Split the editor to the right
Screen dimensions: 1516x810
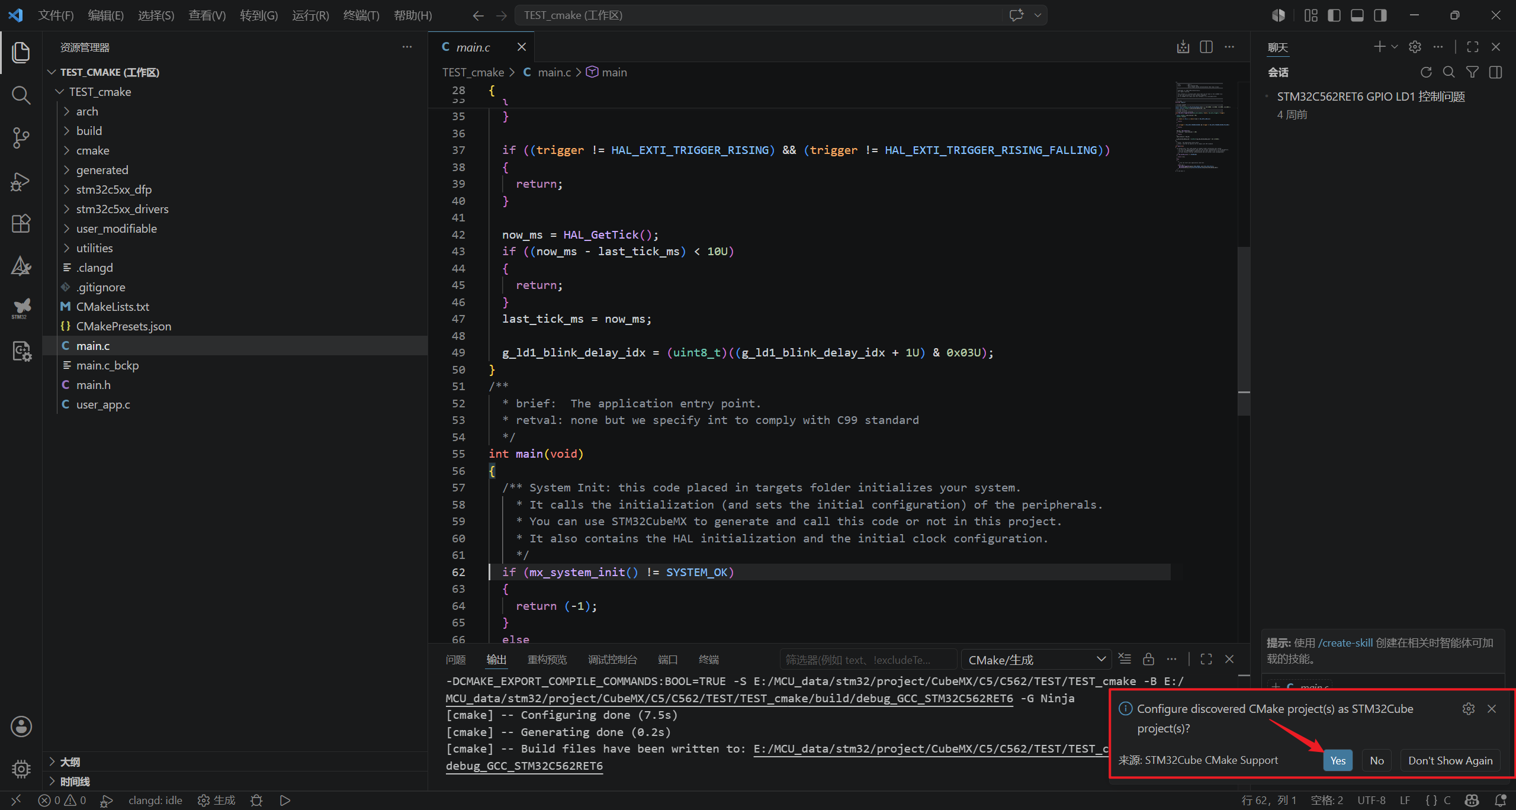point(1206,47)
